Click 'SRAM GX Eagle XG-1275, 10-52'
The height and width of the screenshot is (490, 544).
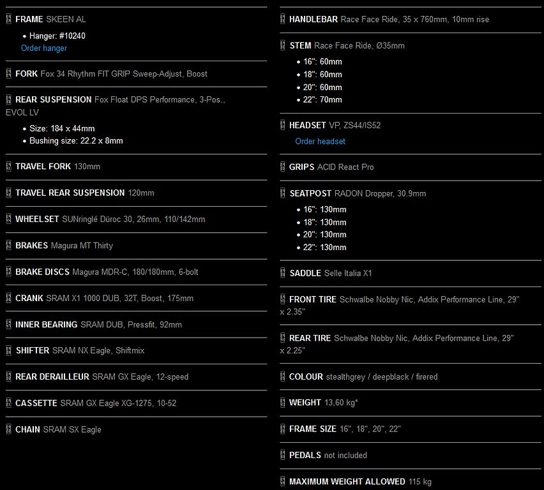tap(118, 403)
